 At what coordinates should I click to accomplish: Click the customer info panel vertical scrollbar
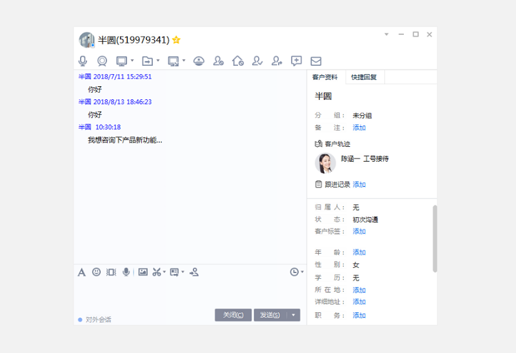coord(435,238)
